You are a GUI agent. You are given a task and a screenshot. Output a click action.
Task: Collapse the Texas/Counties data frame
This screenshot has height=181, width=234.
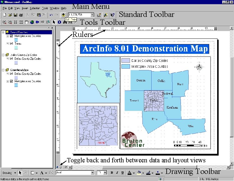[x=3, y=32]
